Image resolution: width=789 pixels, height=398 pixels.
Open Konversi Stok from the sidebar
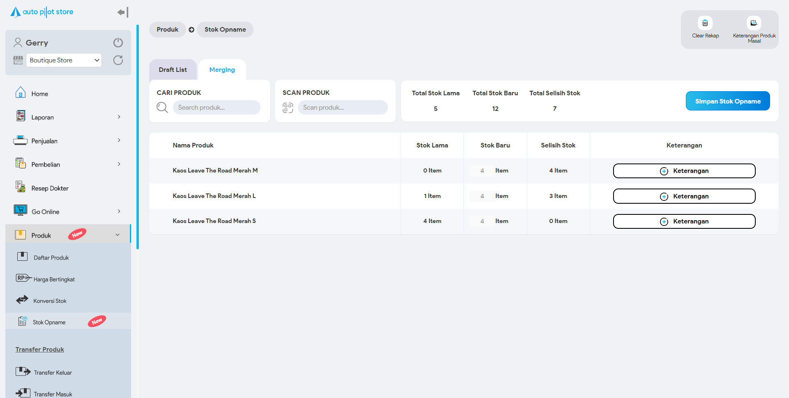pos(50,301)
